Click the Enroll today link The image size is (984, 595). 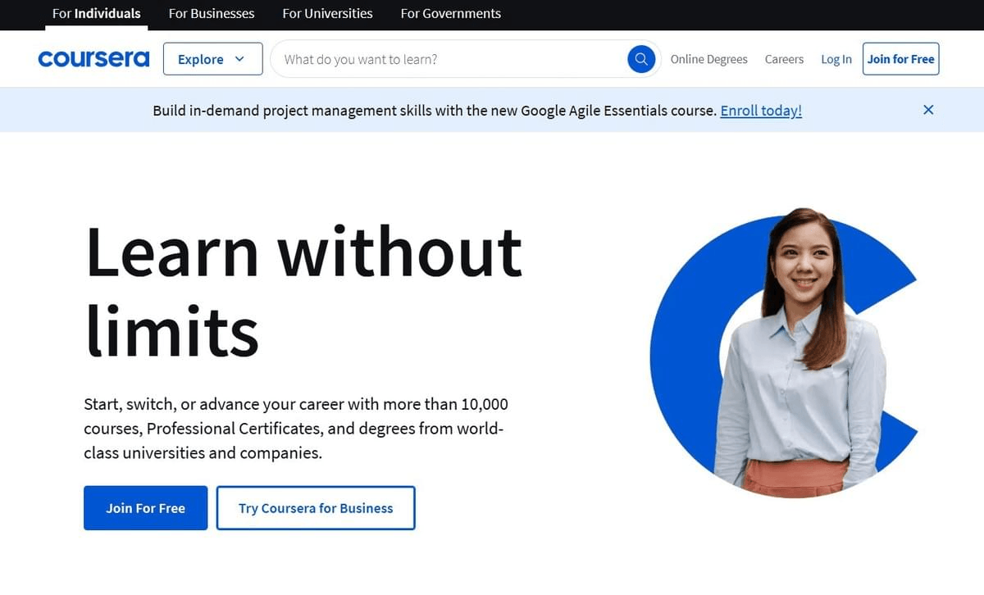pos(760,110)
